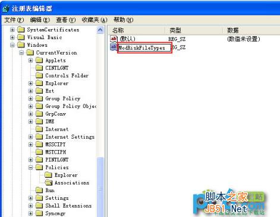The height and width of the screenshot is (217, 280).
Task: Click the Windows folder icon
Action: pyautogui.click(x=21, y=45)
